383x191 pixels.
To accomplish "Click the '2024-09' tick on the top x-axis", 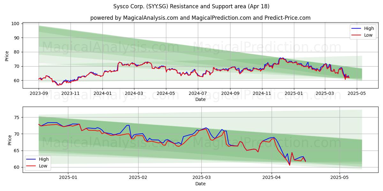I will (x=230, y=94).
